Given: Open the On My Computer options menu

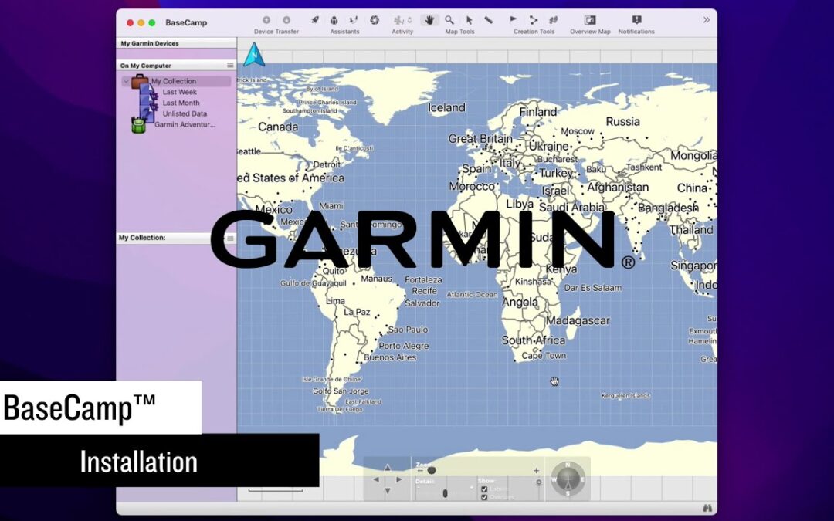Looking at the screenshot, I should (230, 66).
